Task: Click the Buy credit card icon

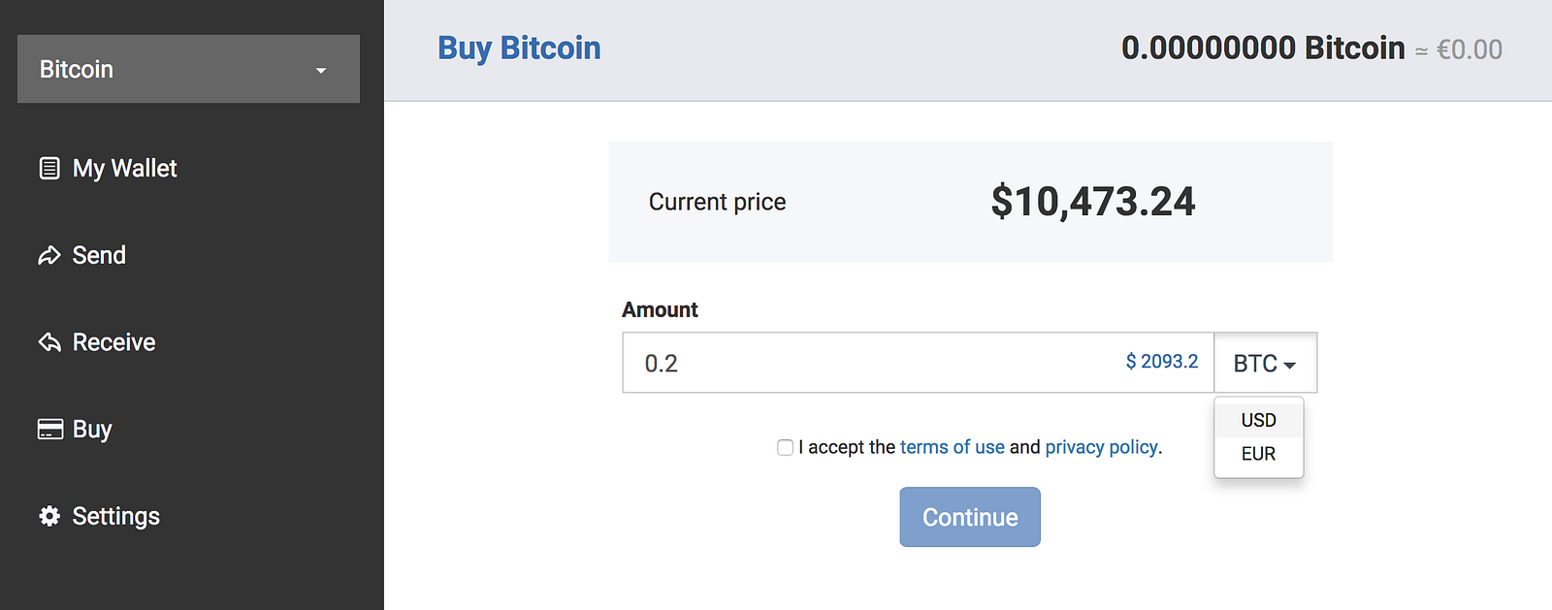Action: click(50, 430)
